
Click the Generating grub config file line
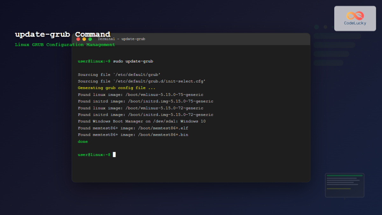click(x=117, y=88)
